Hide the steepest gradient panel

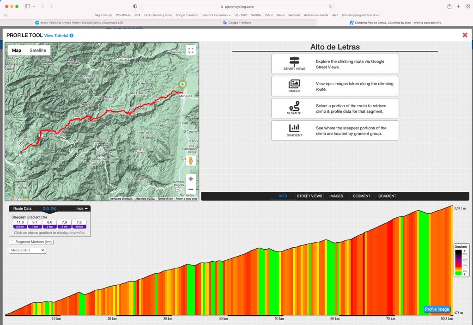[x=82, y=208]
